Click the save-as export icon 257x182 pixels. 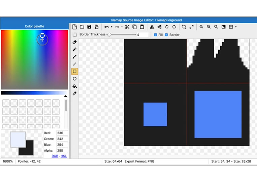point(97,27)
